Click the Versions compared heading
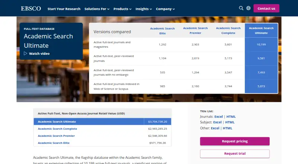Screen dimensions: 298x164 (112, 32)
